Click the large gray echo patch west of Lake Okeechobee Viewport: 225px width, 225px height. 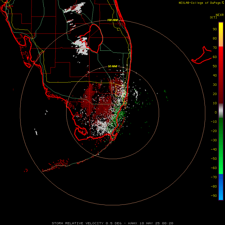coord(81,46)
